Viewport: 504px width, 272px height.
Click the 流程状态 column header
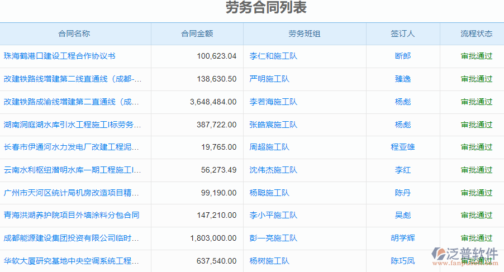pos(476,34)
